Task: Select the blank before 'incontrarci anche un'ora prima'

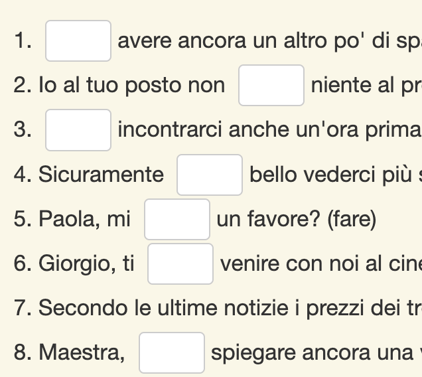Action: (78, 130)
